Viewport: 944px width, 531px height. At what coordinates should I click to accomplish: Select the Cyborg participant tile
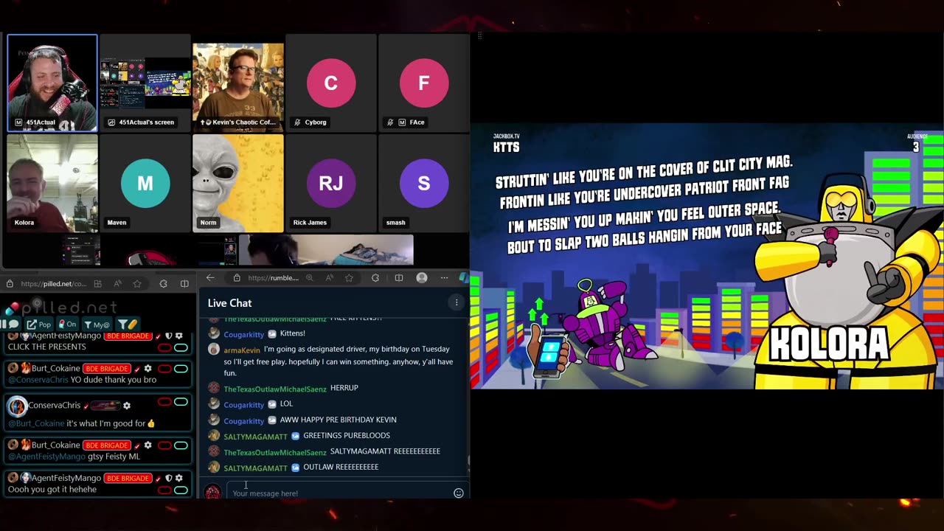(x=331, y=83)
